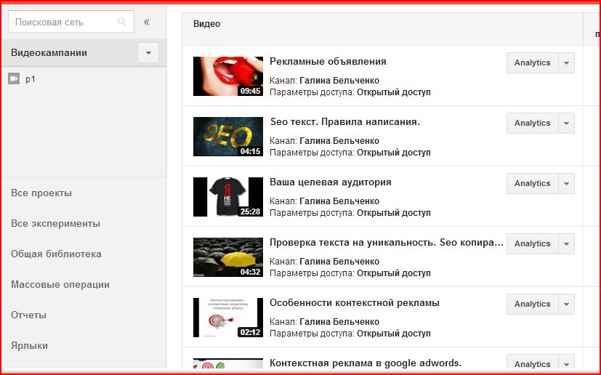Open the Видеокампании dropdown arrow

point(148,52)
